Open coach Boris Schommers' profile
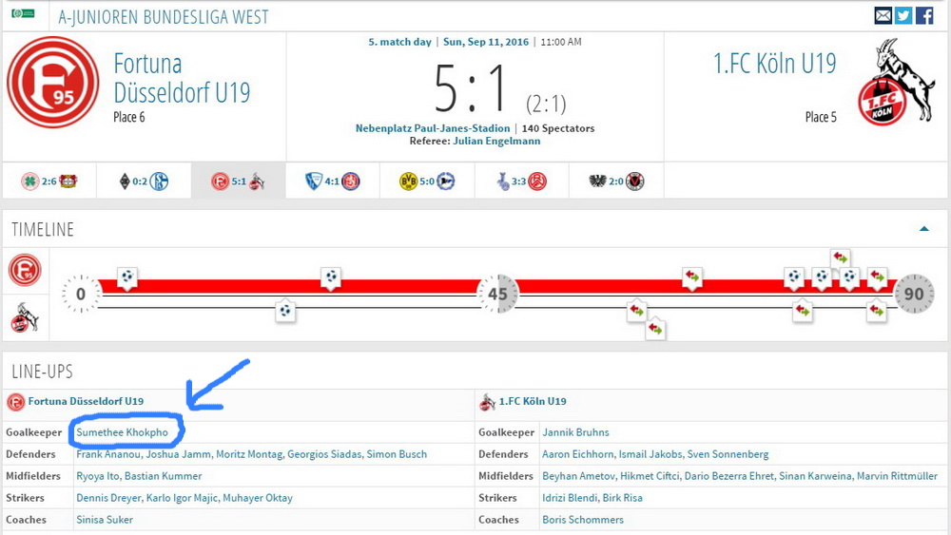This screenshot has width=951, height=535. tap(583, 520)
